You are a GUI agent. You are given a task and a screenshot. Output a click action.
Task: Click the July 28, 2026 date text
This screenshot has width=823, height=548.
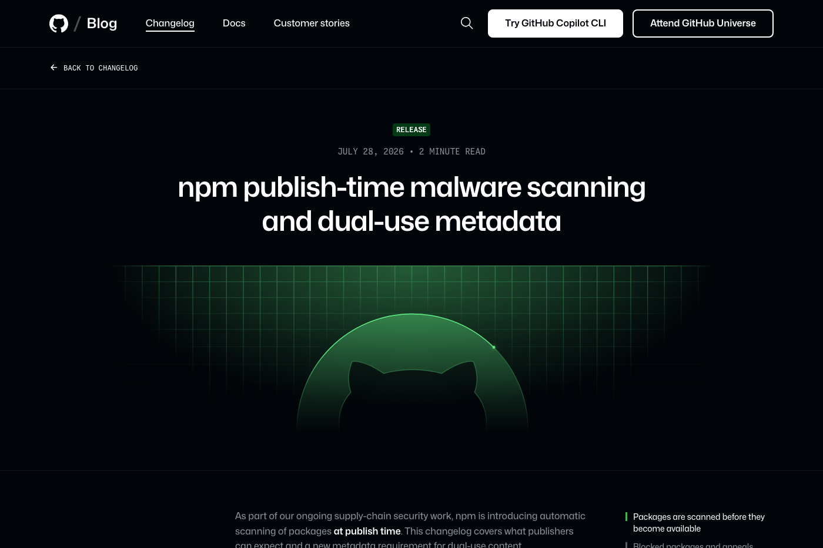tap(370, 152)
